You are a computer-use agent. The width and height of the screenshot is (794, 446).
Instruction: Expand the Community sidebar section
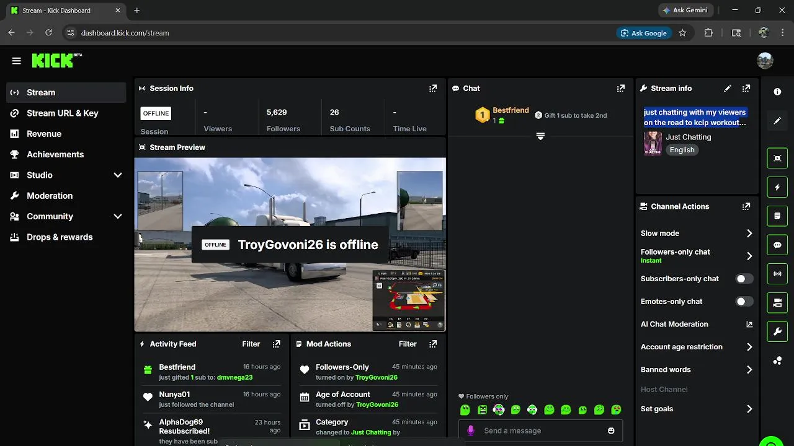118,216
